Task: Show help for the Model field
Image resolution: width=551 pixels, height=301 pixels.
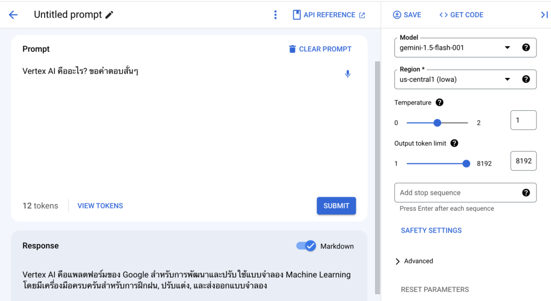Action: tap(526, 47)
